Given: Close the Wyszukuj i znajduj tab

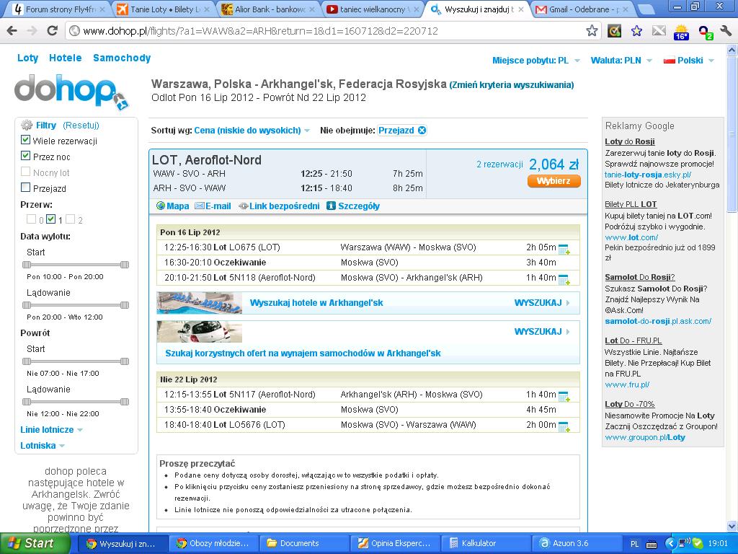Looking at the screenshot, I should (x=520, y=9).
